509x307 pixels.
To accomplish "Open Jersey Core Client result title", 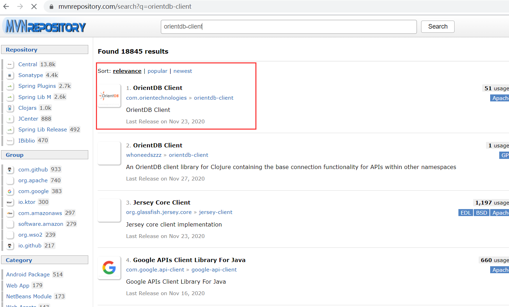I will coord(162,202).
